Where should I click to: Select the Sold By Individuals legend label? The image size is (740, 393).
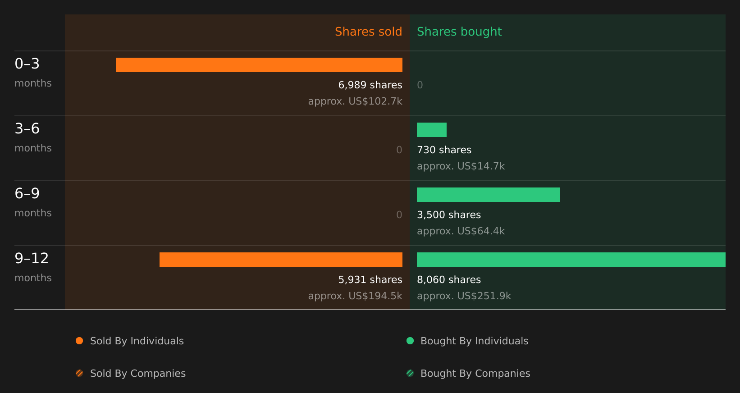click(x=137, y=341)
